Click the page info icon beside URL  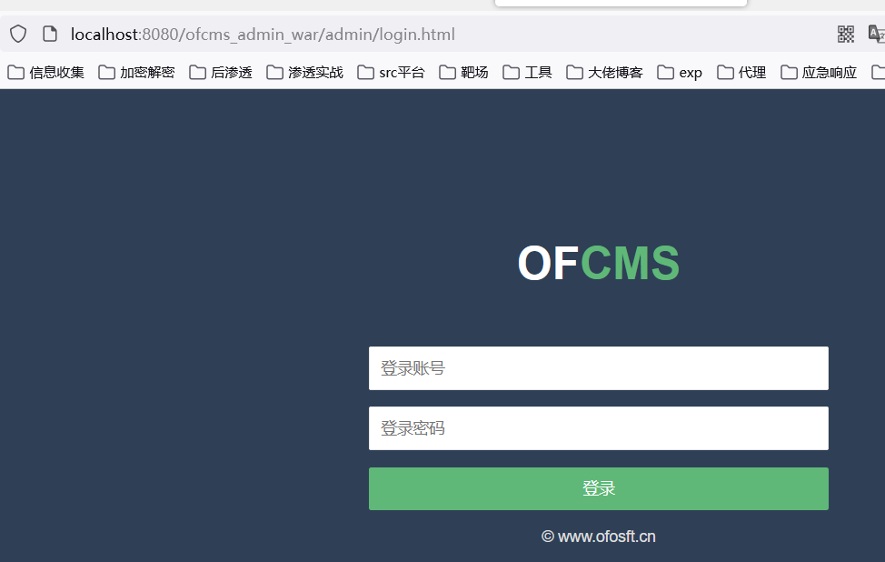pos(50,34)
